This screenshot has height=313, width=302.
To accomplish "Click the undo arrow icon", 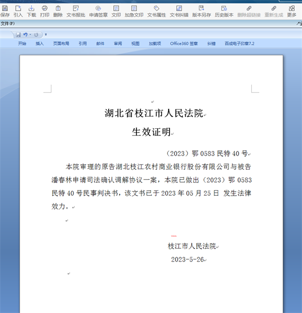I will click(25, 35).
